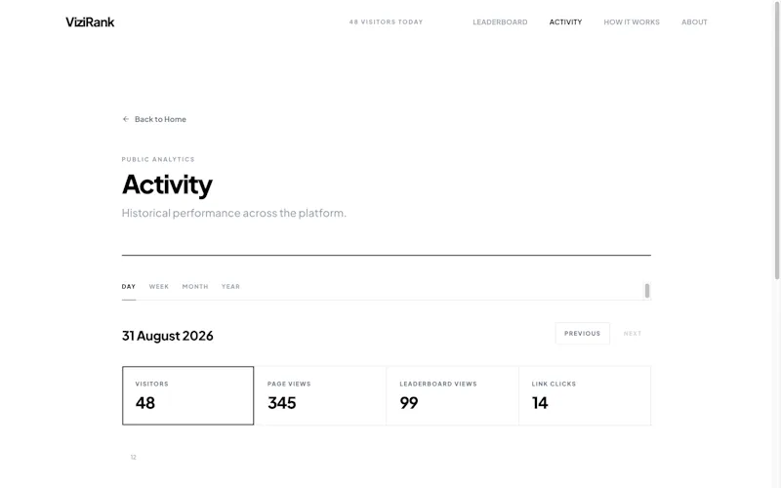
Task: Select the Link Clicks metric card
Action: pyautogui.click(x=585, y=395)
